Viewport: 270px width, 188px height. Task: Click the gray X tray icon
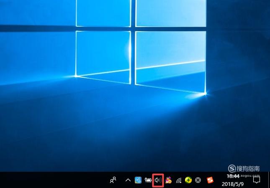pos(198,180)
